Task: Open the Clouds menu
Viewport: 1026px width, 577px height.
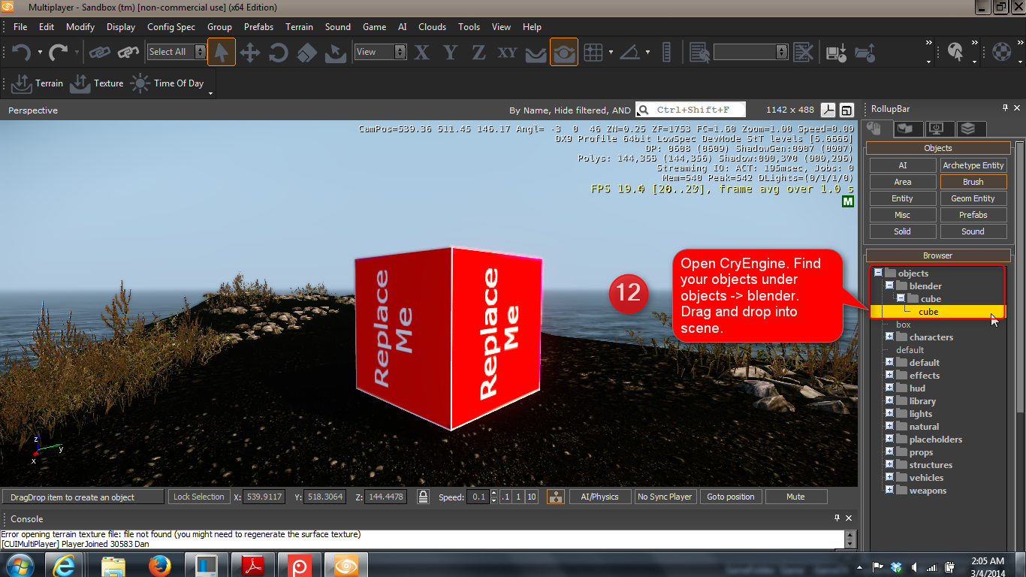Action: (x=432, y=27)
